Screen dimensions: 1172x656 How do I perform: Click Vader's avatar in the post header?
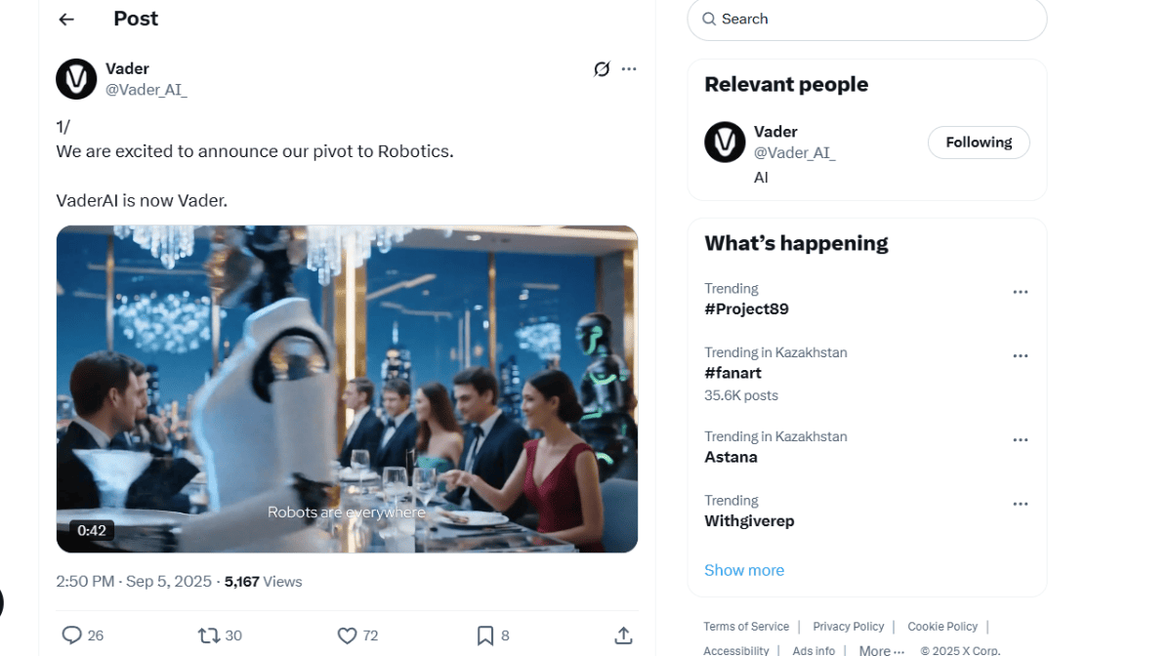tap(76, 79)
